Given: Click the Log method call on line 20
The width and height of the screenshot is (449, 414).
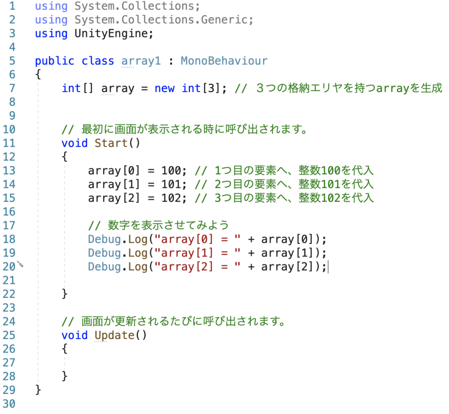Looking at the screenshot, I should click(138, 267).
